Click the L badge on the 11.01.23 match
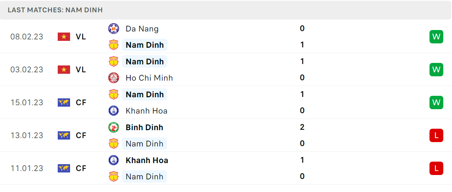The width and height of the screenshot is (452, 192). [436, 168]
